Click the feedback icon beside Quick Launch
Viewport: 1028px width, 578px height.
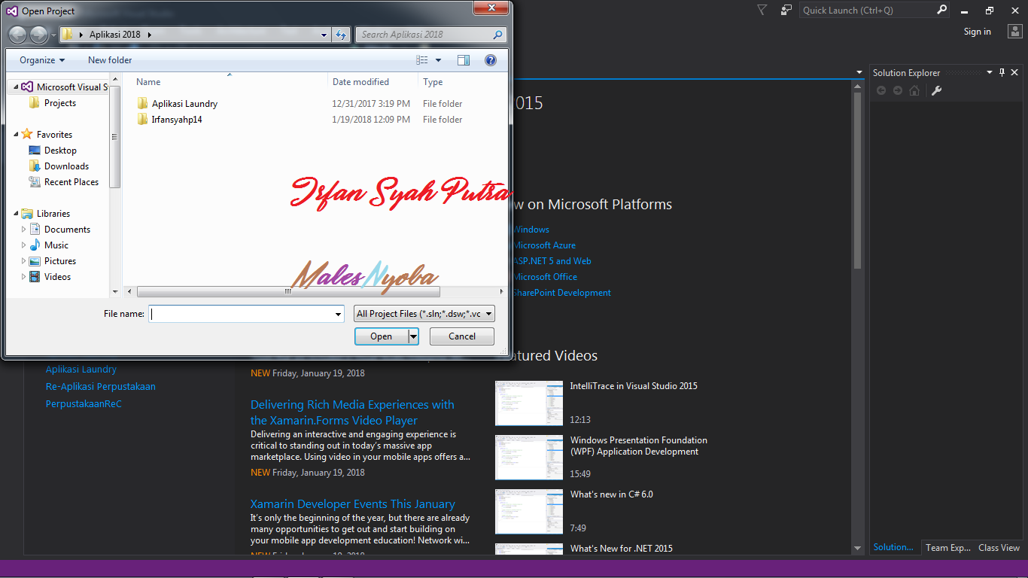point(786,10)
